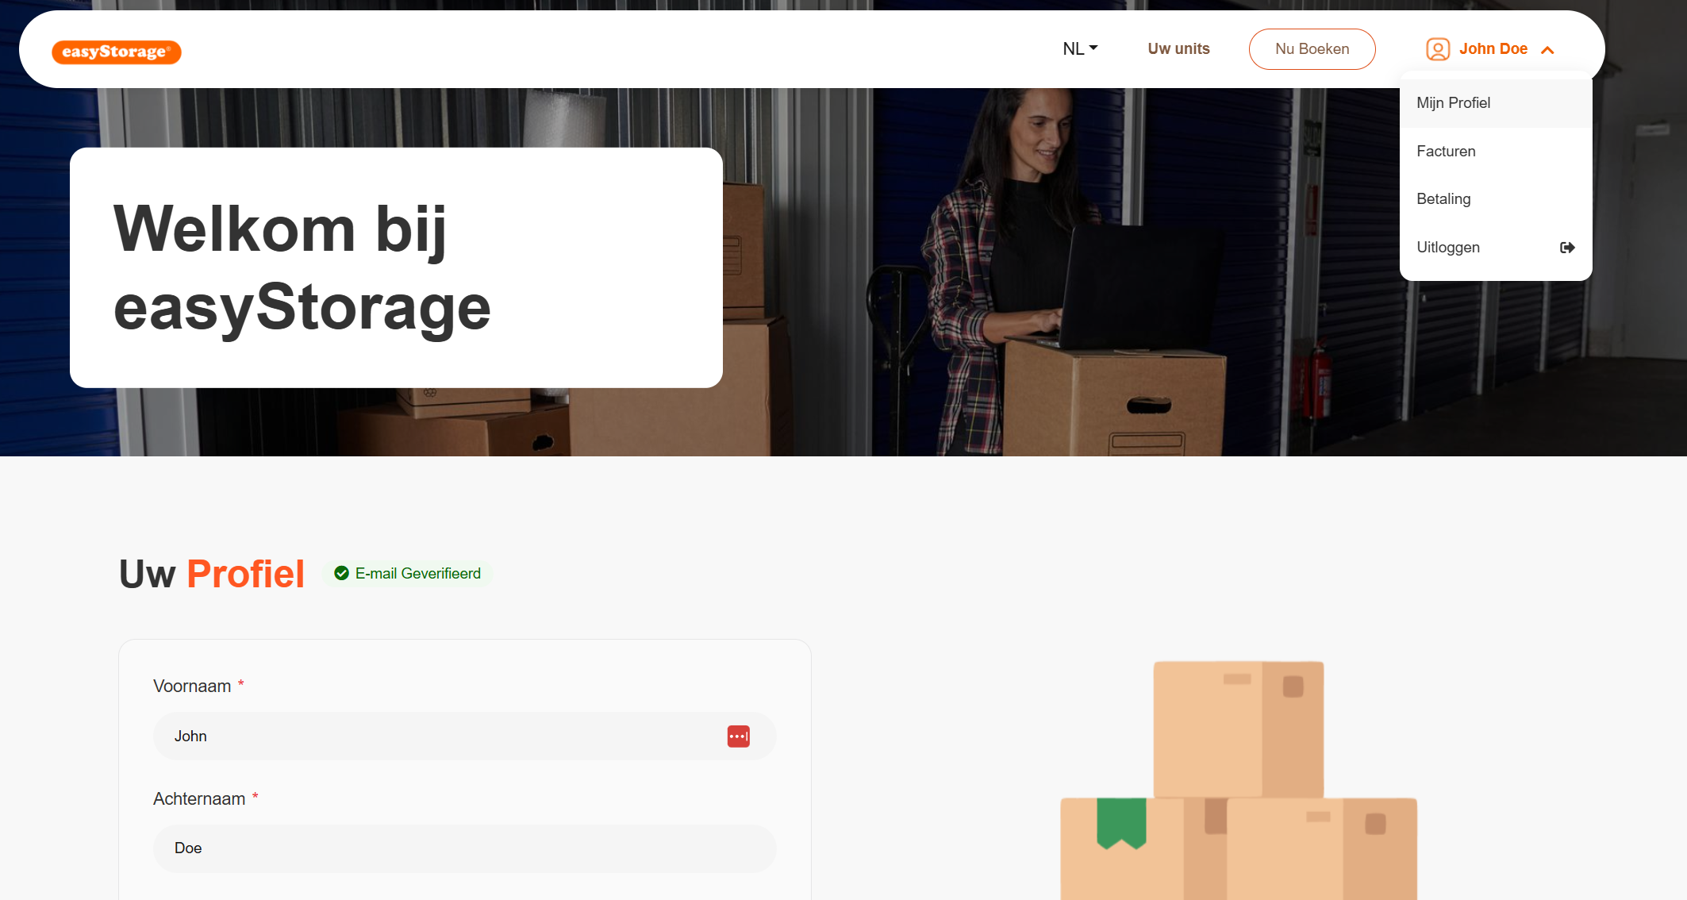Click the user profile avatar icon

(x=1437, y=49)
